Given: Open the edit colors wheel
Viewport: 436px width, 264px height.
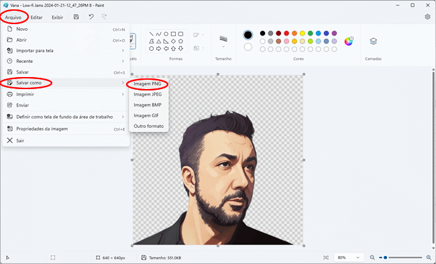Looking at the screenshot, I should (x=348, y=41).
